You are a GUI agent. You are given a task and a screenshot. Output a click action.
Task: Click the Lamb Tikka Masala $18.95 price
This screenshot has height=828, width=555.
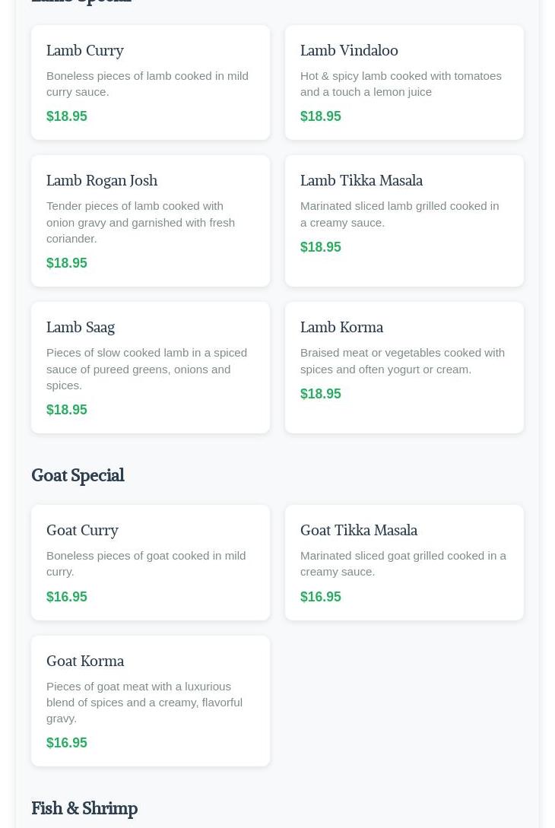point(321,247)
